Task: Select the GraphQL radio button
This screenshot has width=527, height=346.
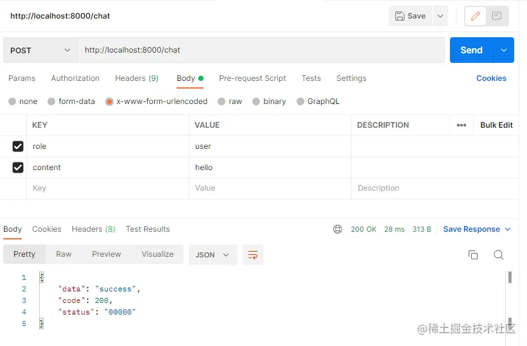Action: [x=300, y=101]
